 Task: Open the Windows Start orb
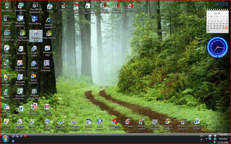tap(5, 138)
